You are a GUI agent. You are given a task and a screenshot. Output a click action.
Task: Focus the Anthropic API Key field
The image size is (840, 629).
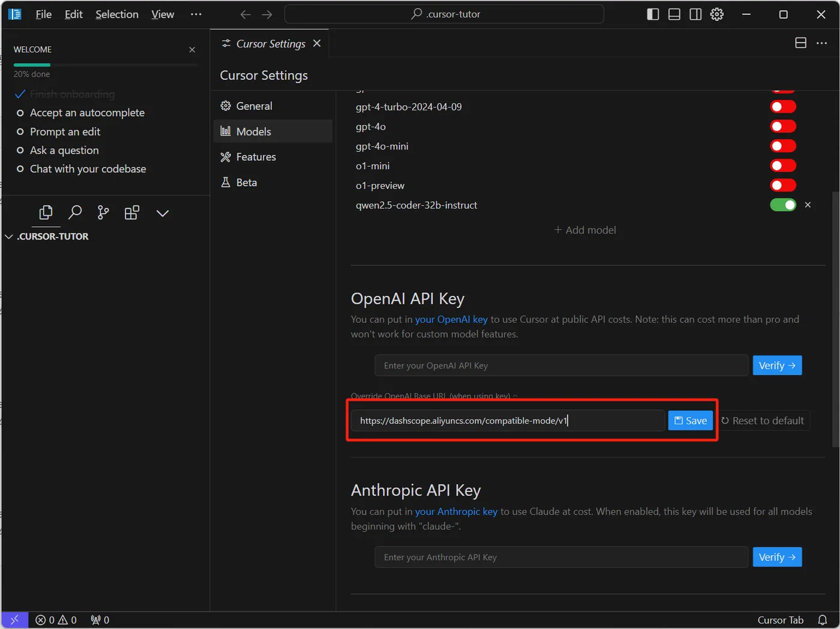point(561,557)
